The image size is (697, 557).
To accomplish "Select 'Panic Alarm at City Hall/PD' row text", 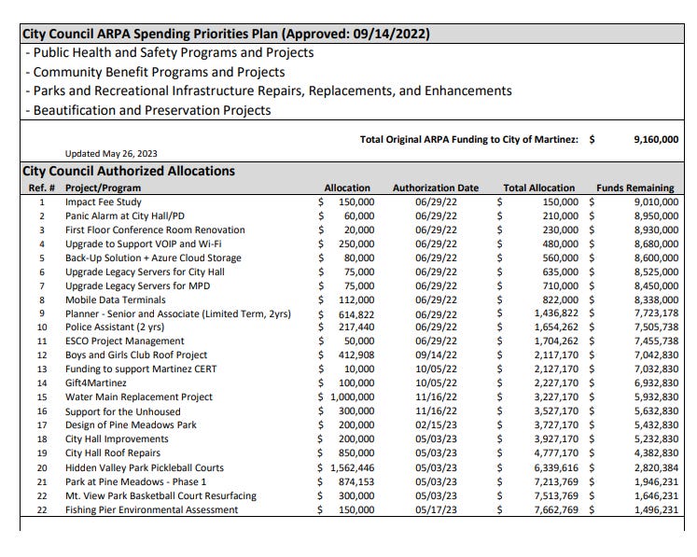I will (125, 216).
